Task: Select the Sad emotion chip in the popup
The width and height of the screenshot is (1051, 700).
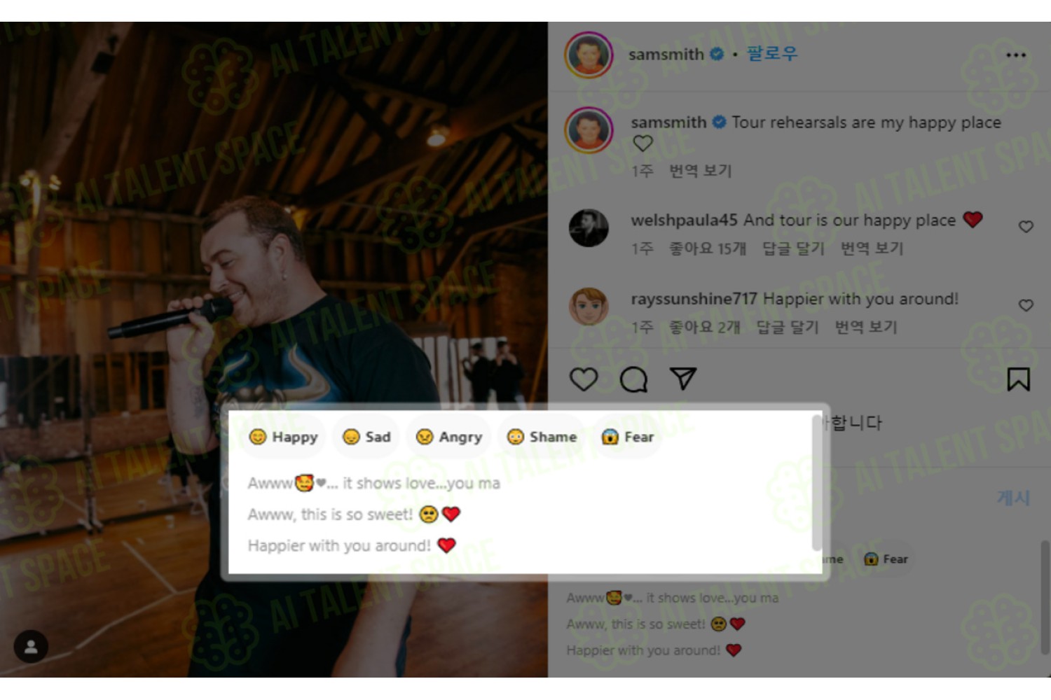Action: (x=366, y=437)
